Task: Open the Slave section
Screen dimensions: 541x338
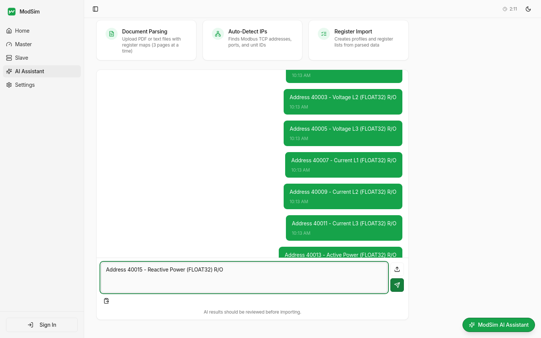Action: tap(42, 58)
